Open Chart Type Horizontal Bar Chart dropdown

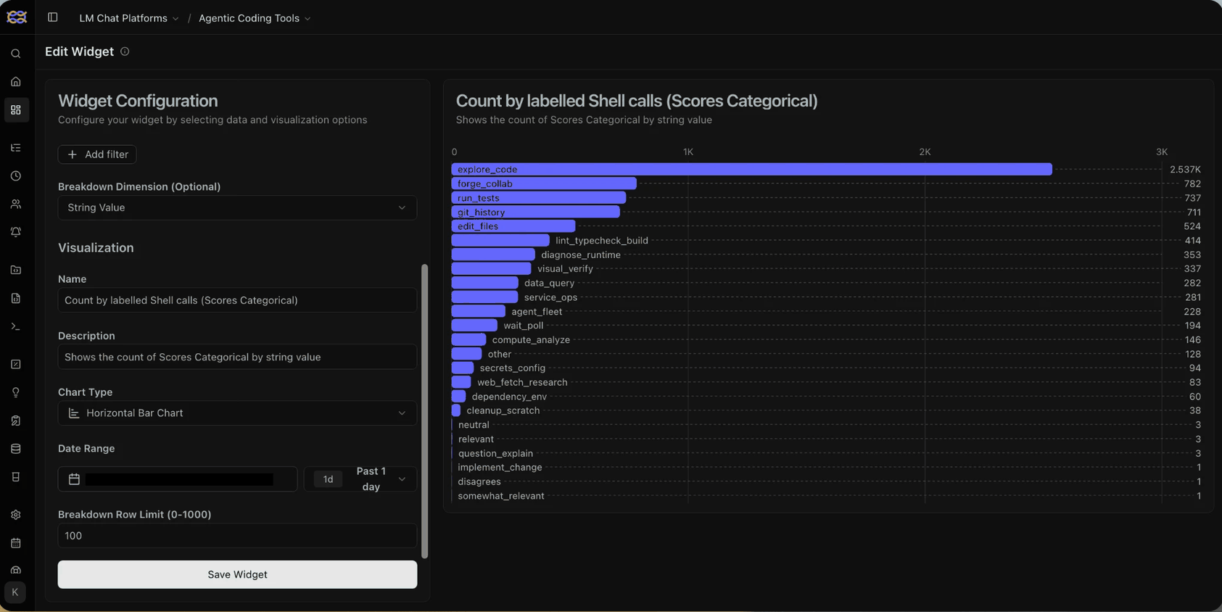point(237,413)
